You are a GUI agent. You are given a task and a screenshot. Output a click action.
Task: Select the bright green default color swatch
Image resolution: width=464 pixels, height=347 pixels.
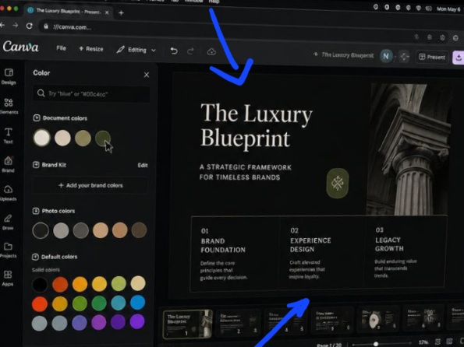coord(80,303)
